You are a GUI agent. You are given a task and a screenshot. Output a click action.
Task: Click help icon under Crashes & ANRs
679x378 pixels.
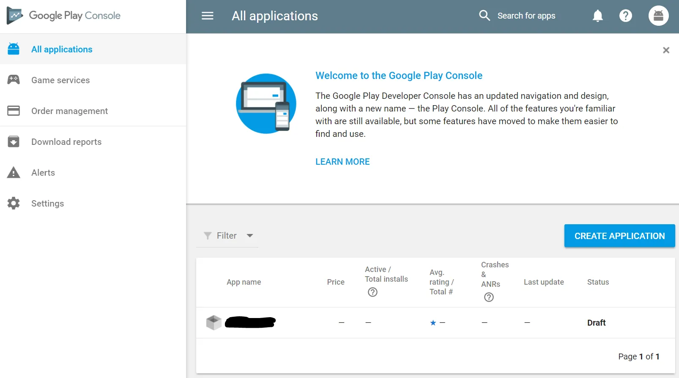489,297
